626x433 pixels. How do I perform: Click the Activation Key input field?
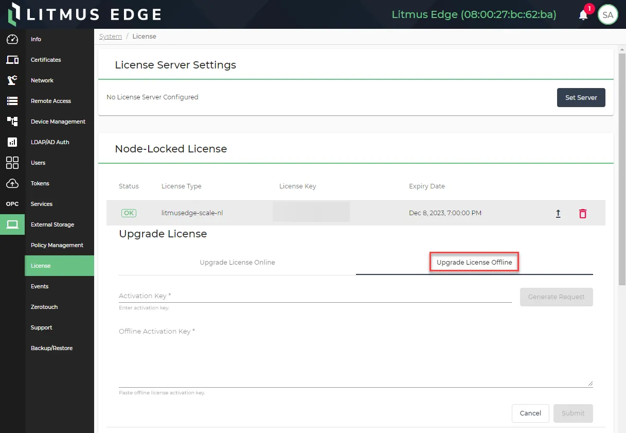(315, 296)
